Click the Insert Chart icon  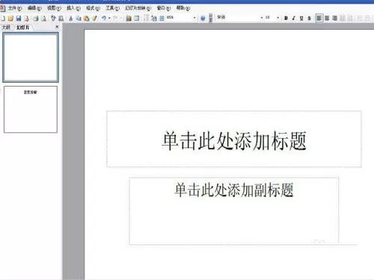(129, 18)
